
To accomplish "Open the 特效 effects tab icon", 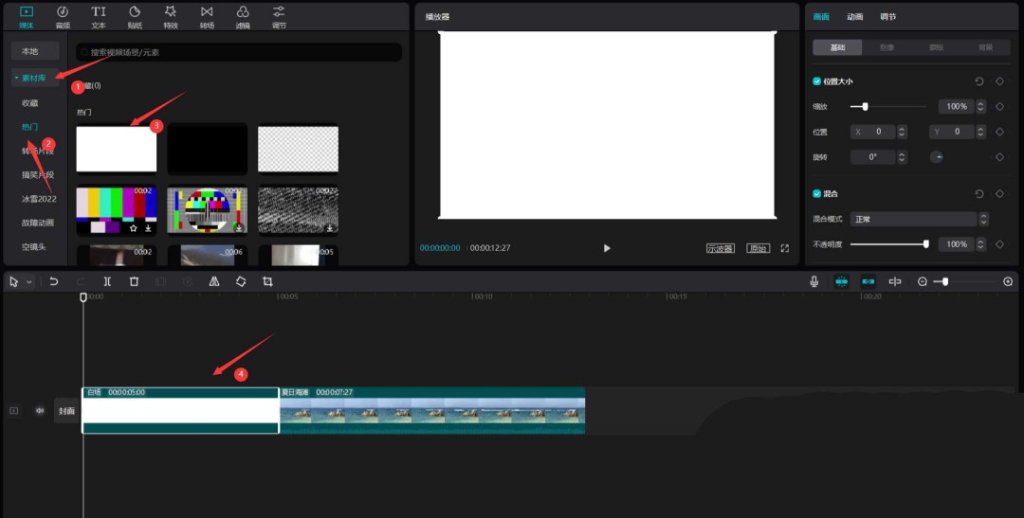I will (171, 16).
